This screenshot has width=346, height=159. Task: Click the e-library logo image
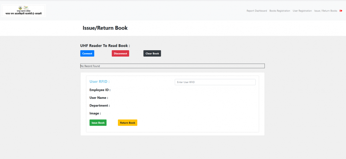click(23, 10)
